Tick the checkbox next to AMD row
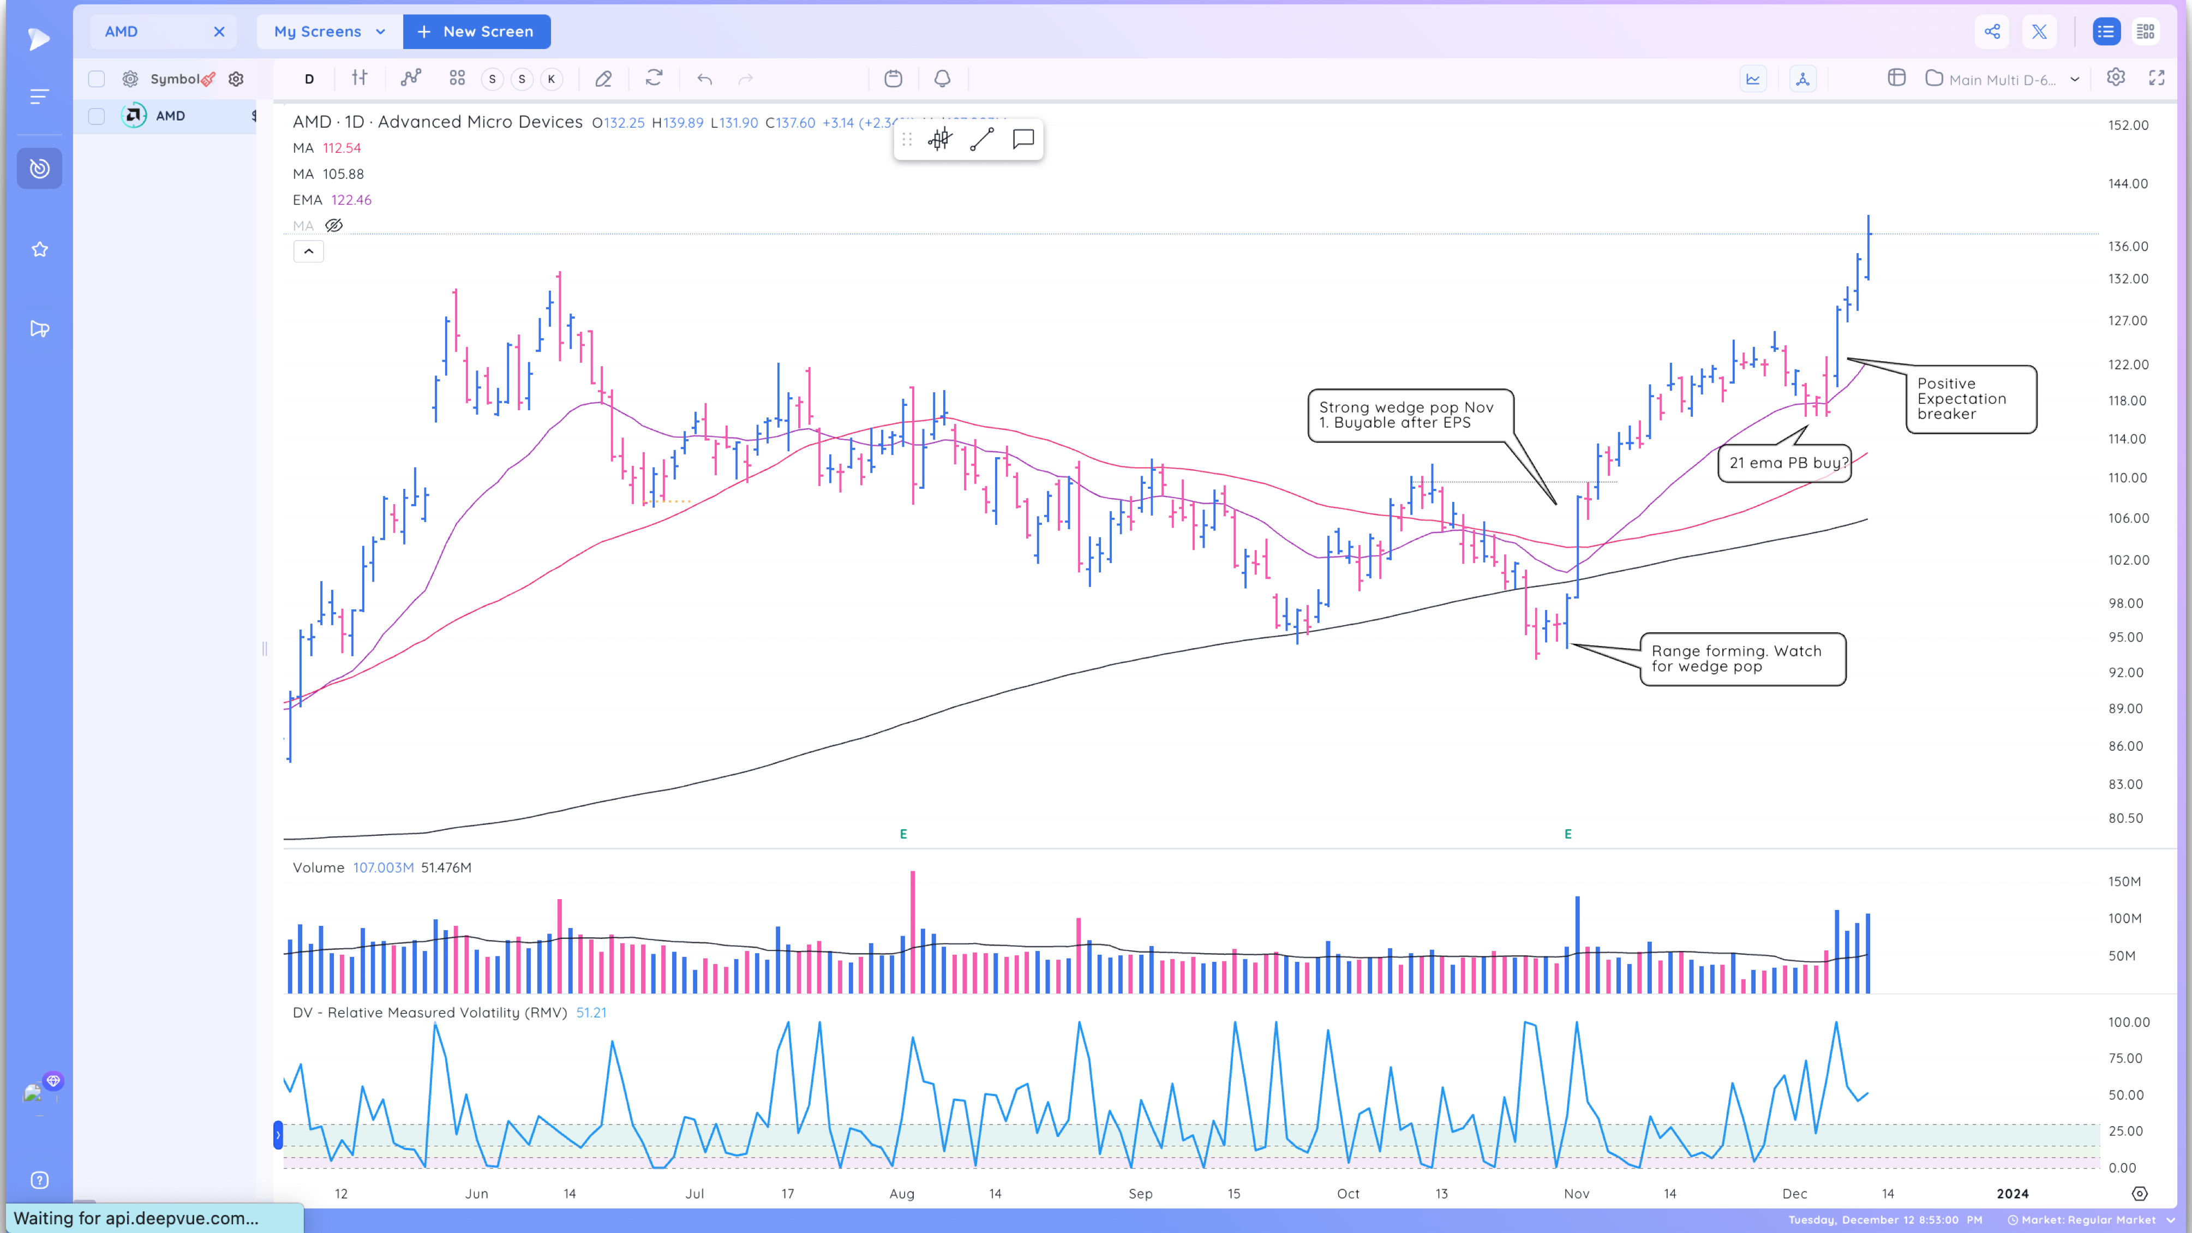Viewport: 2192px width, 1233px height. pos(96,116)
